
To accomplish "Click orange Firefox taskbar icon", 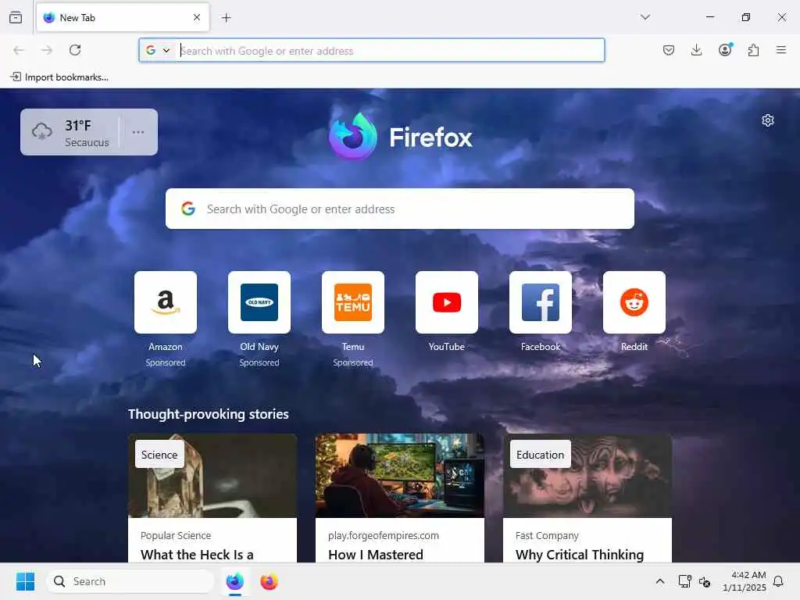I will (x=269, y=581).
